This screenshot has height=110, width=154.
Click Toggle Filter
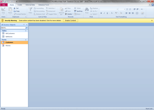click(52, 14)
